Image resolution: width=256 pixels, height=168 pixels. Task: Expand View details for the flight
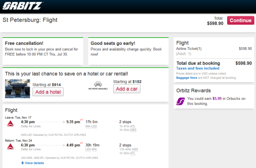click(34, 163)
